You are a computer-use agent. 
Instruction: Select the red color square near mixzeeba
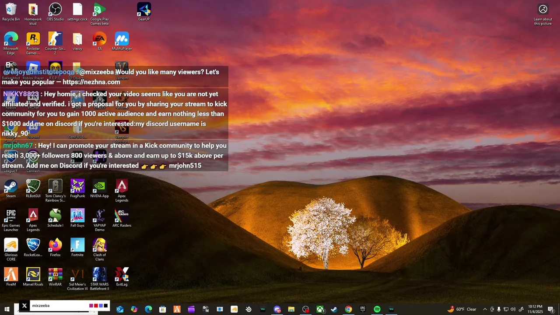click(x=96, y=306)
